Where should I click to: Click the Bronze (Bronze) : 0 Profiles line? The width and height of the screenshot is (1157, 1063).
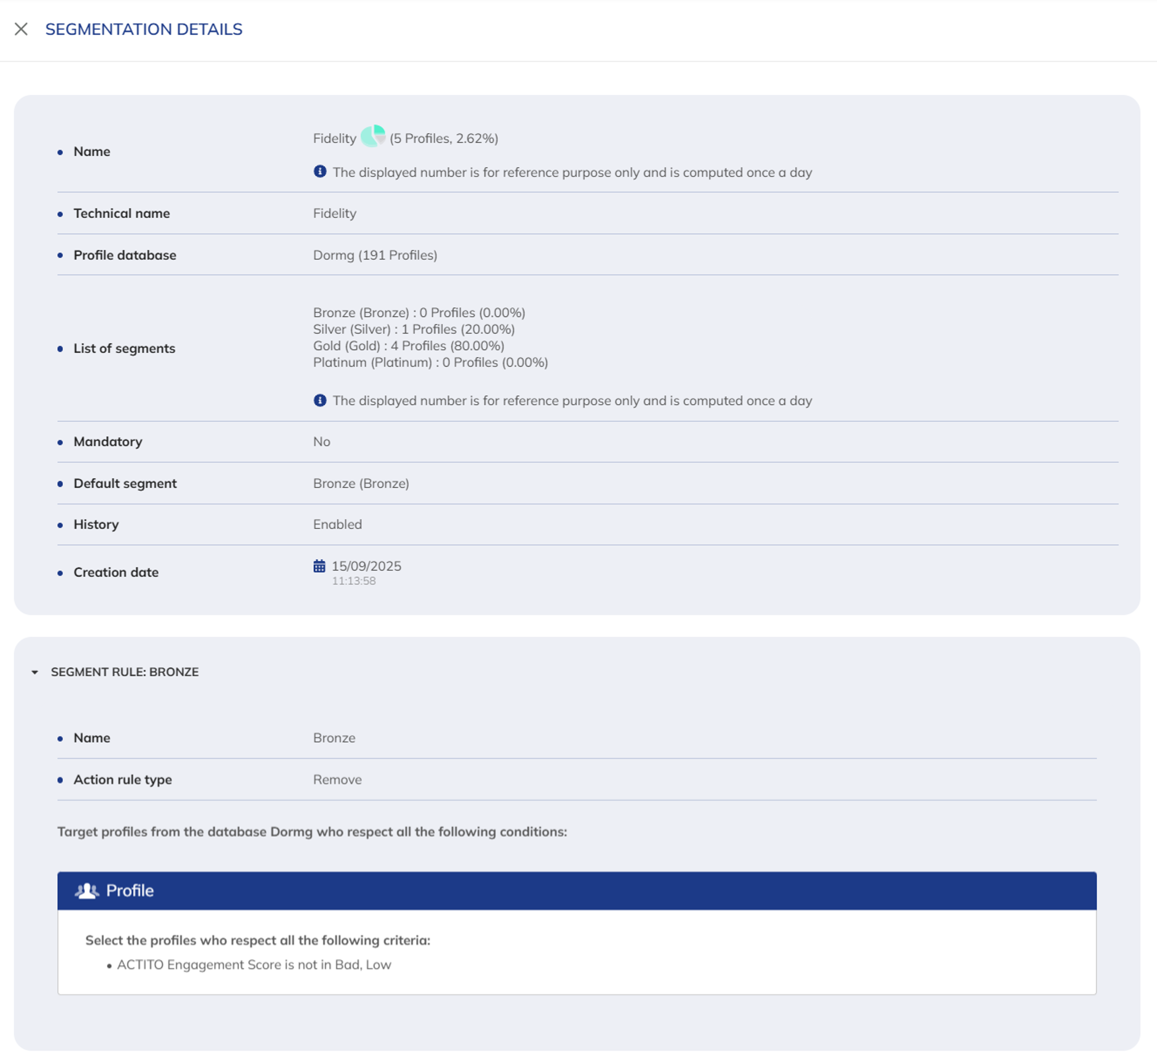pyautogui.click(x=419, y=312)
